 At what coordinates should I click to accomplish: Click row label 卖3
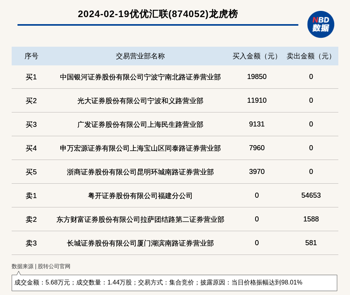(31, 243)
